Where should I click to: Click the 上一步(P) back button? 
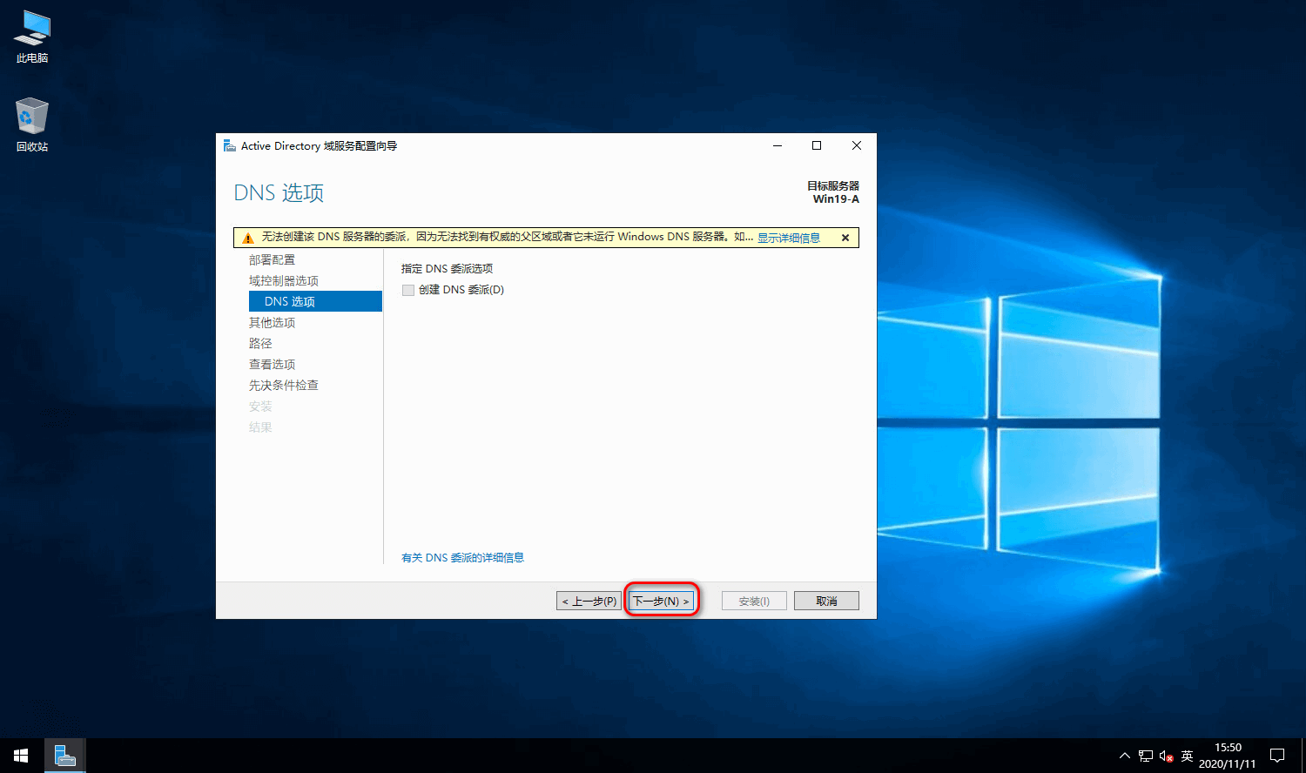coord(589,601)
